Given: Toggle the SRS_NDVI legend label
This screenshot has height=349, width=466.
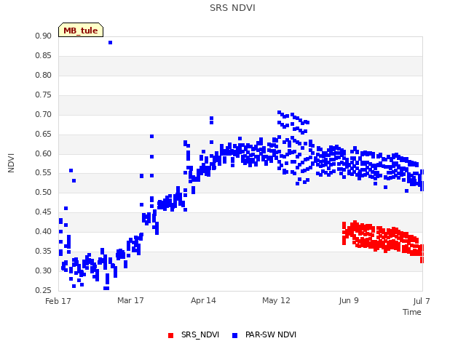Looking at the screenshot, I should tap(200, 334).
